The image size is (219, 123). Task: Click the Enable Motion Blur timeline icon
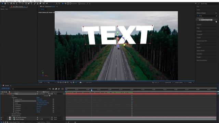(x=59, y=89)
